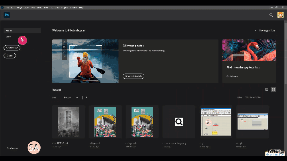Open the flamingo tutorials image
The height and width of the screenshot is (161, 287).
[249, 50]
